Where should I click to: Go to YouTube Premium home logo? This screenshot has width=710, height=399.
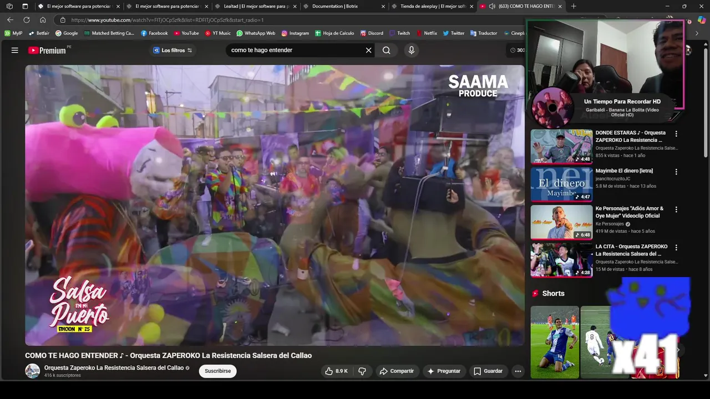tap(47, 50)
